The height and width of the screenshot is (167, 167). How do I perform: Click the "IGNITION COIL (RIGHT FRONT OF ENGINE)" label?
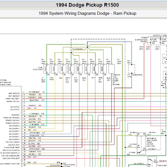click(x=116, y=80)
